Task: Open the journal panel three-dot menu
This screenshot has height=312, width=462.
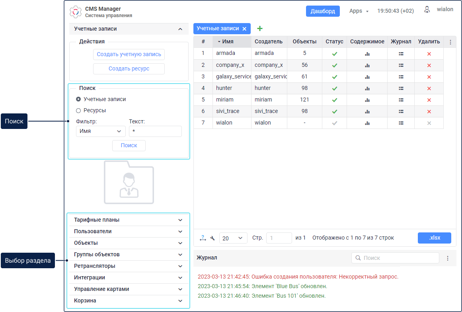Action: pyautogui.click(x=447, y=258)
